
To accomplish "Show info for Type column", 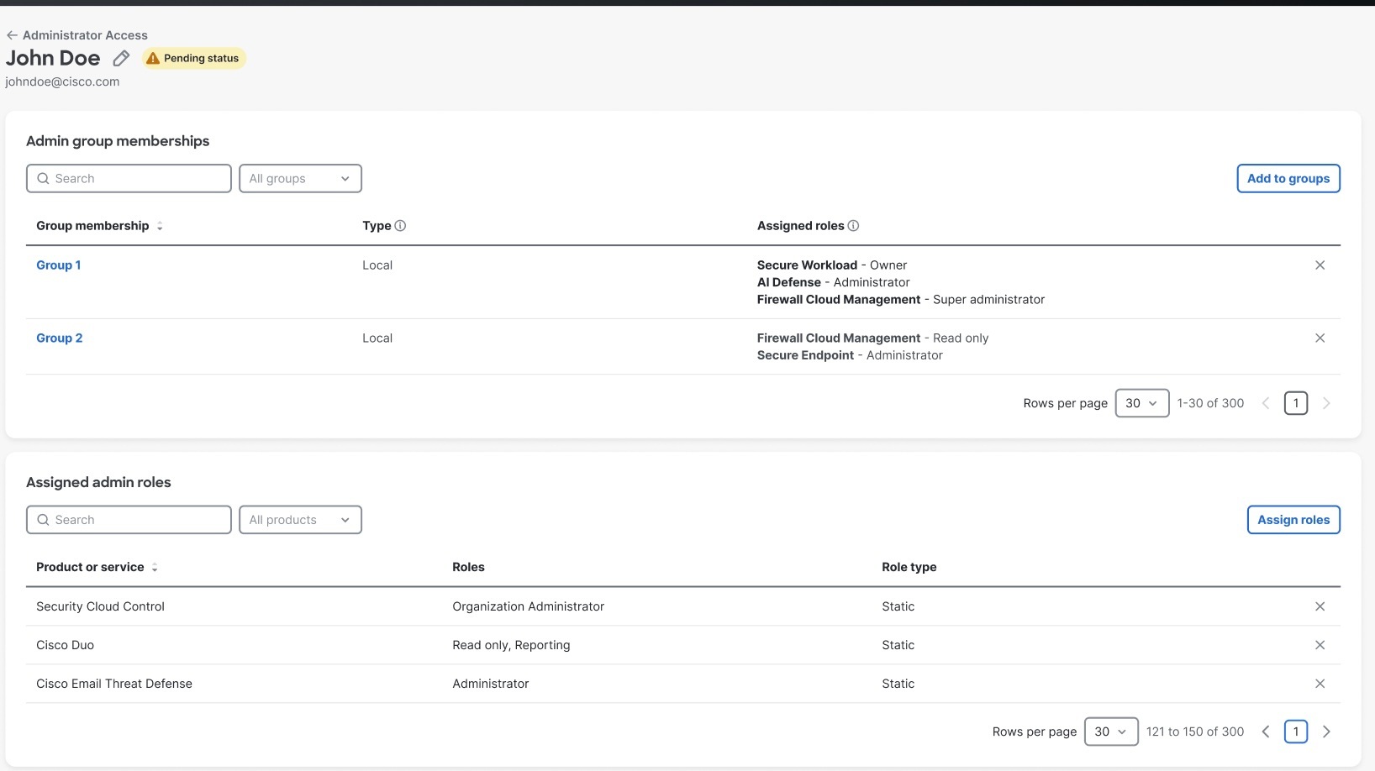I will [x=400, y=226].
